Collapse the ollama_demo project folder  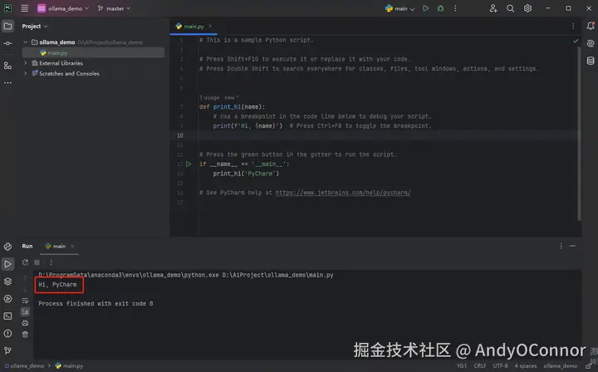tap(25, 42)
